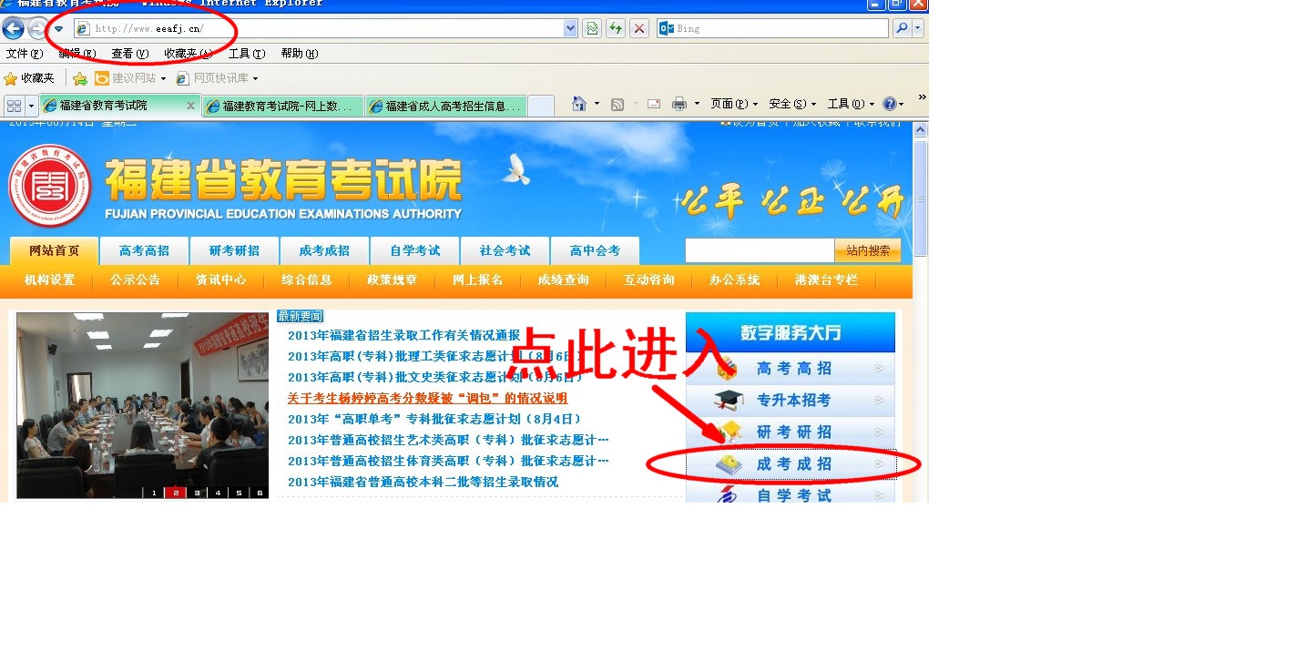1306x671 pixels.
Task: Open the 查看(V) menu
Action: 130,54
